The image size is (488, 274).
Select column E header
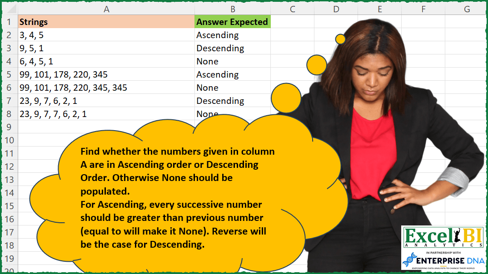380,9
